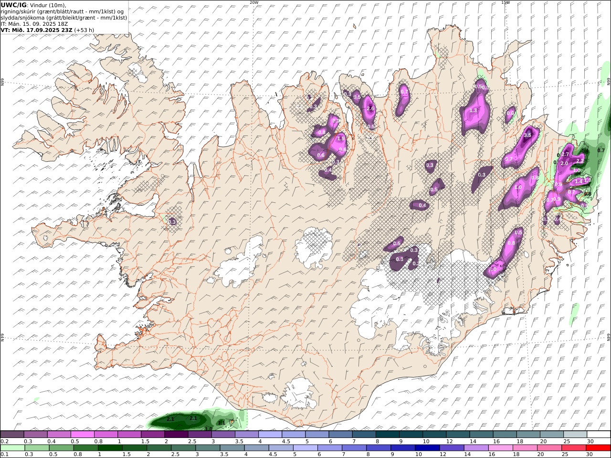The width and height of the screenshot is (611, 458).
Task: Click the '12' label under lower legend row
Action: pyautogui.click(x=444, y=455)
